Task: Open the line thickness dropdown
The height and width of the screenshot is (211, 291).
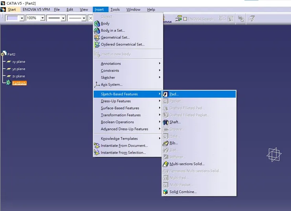Action: pos(63,18)
